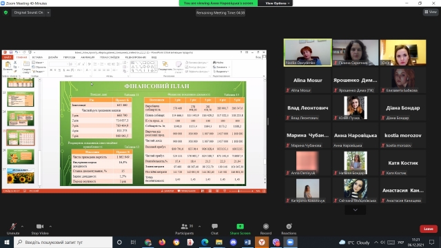Open video options arrow beside Stop Video
Screen dimensions: 441x248
click(x=50, y=227)
